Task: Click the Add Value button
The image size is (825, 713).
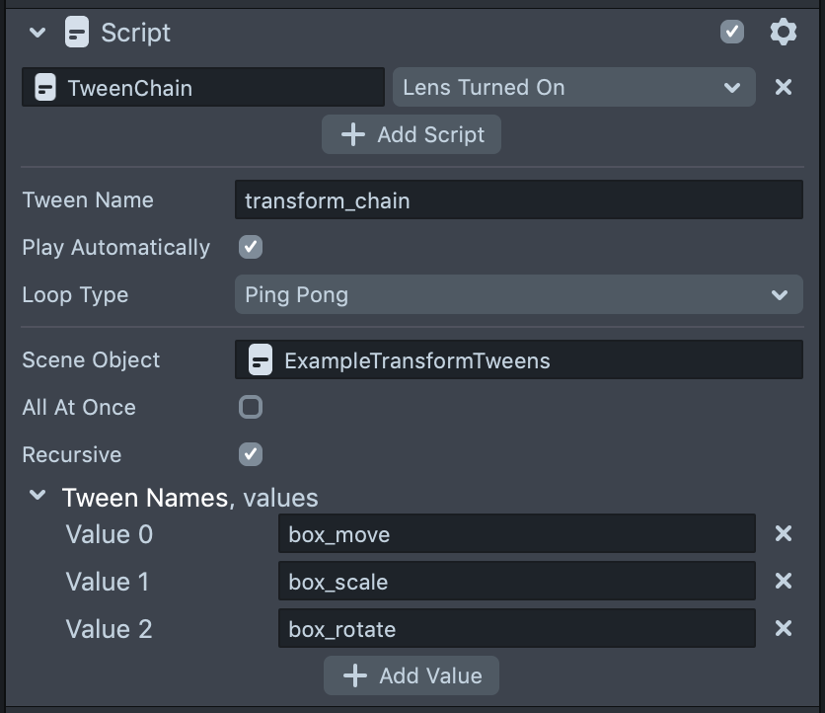Action: [x=412, y=675]
